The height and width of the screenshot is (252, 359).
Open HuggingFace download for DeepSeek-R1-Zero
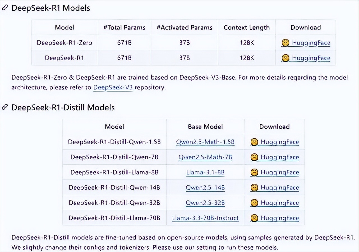pyautogui.click(x=311, y=43)
